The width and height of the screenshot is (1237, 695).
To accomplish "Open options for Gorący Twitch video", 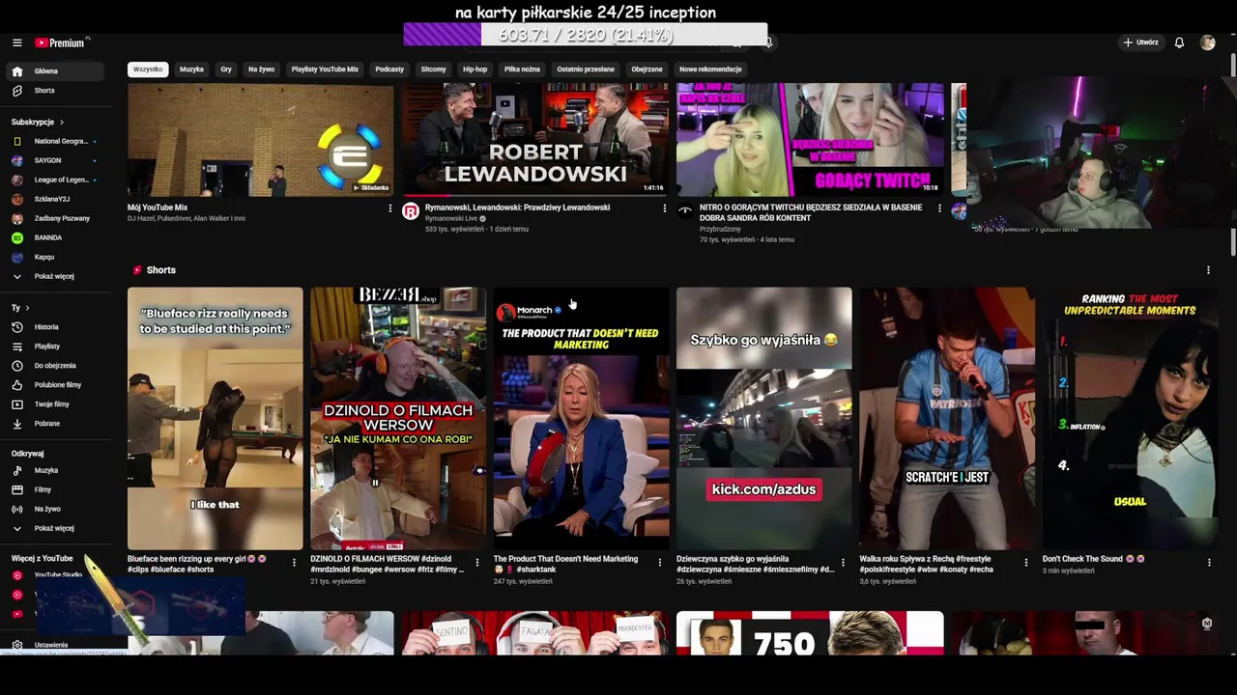I will coord(939,208).
